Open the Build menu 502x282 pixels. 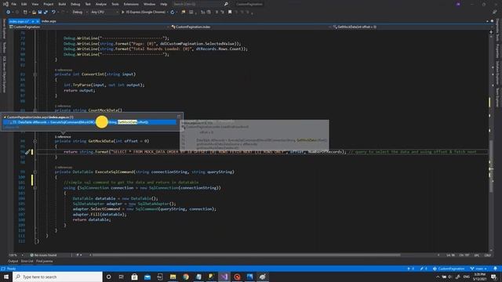point(62,4)
